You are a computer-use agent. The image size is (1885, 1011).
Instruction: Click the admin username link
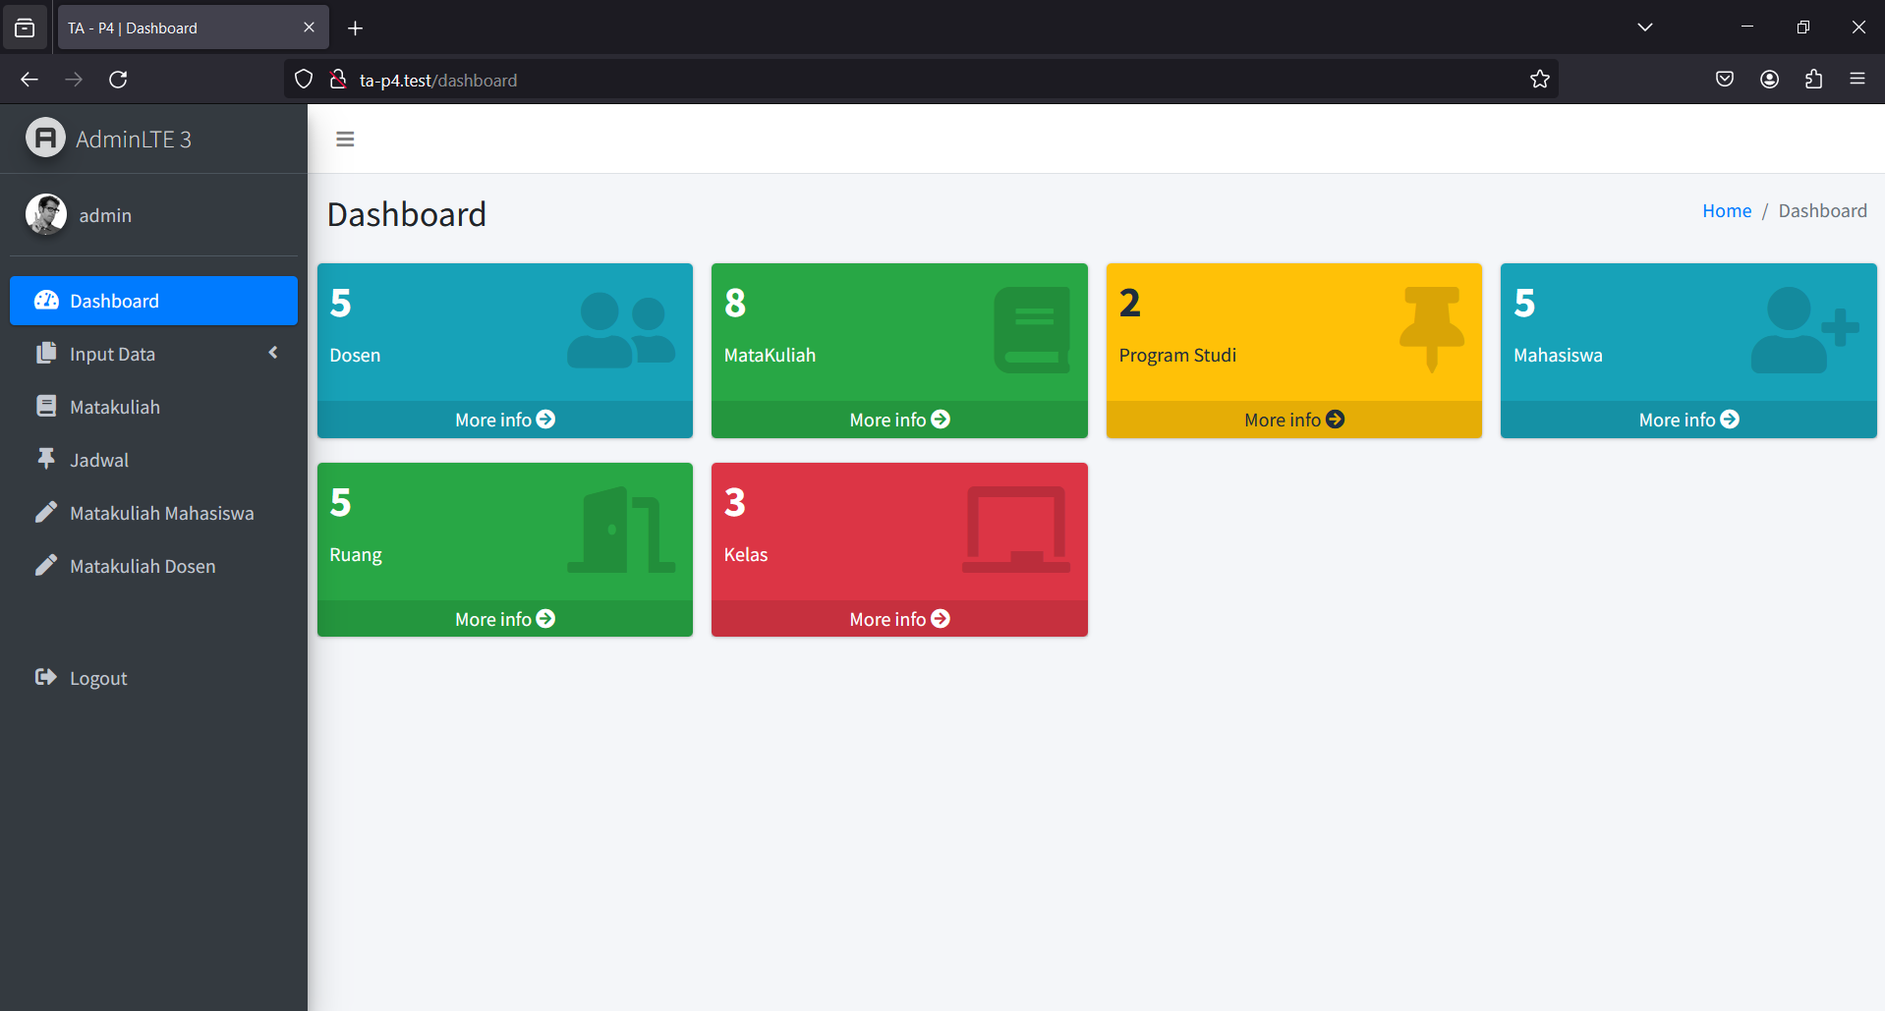pos(105,215)
